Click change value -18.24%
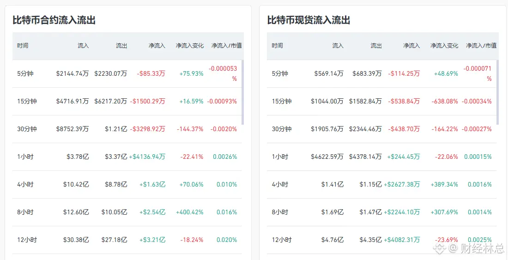 pos(192,241)
